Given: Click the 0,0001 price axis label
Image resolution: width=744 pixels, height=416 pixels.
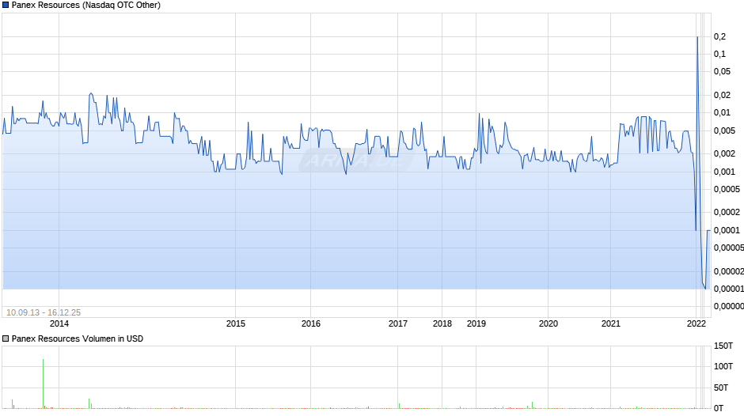Looking at the screenshot, I should (x=727, y=230).
